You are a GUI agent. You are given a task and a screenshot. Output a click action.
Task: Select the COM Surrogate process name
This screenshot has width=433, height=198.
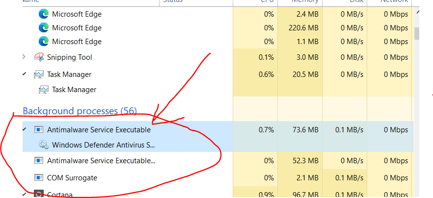[x=72, y=178]
